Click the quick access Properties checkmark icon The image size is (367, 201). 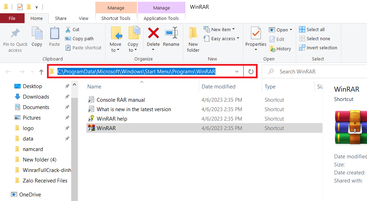(20, 7)
